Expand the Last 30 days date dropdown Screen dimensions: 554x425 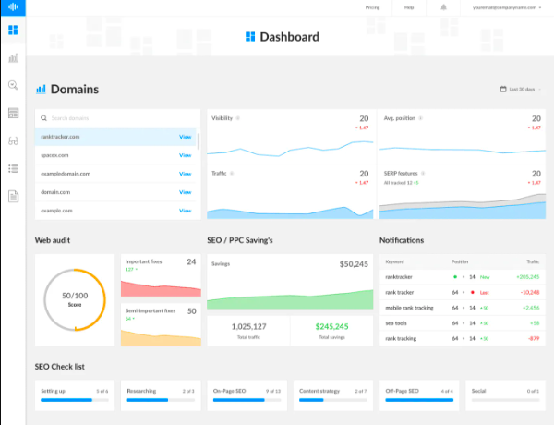pyautogui.click(x=524, y=90)
